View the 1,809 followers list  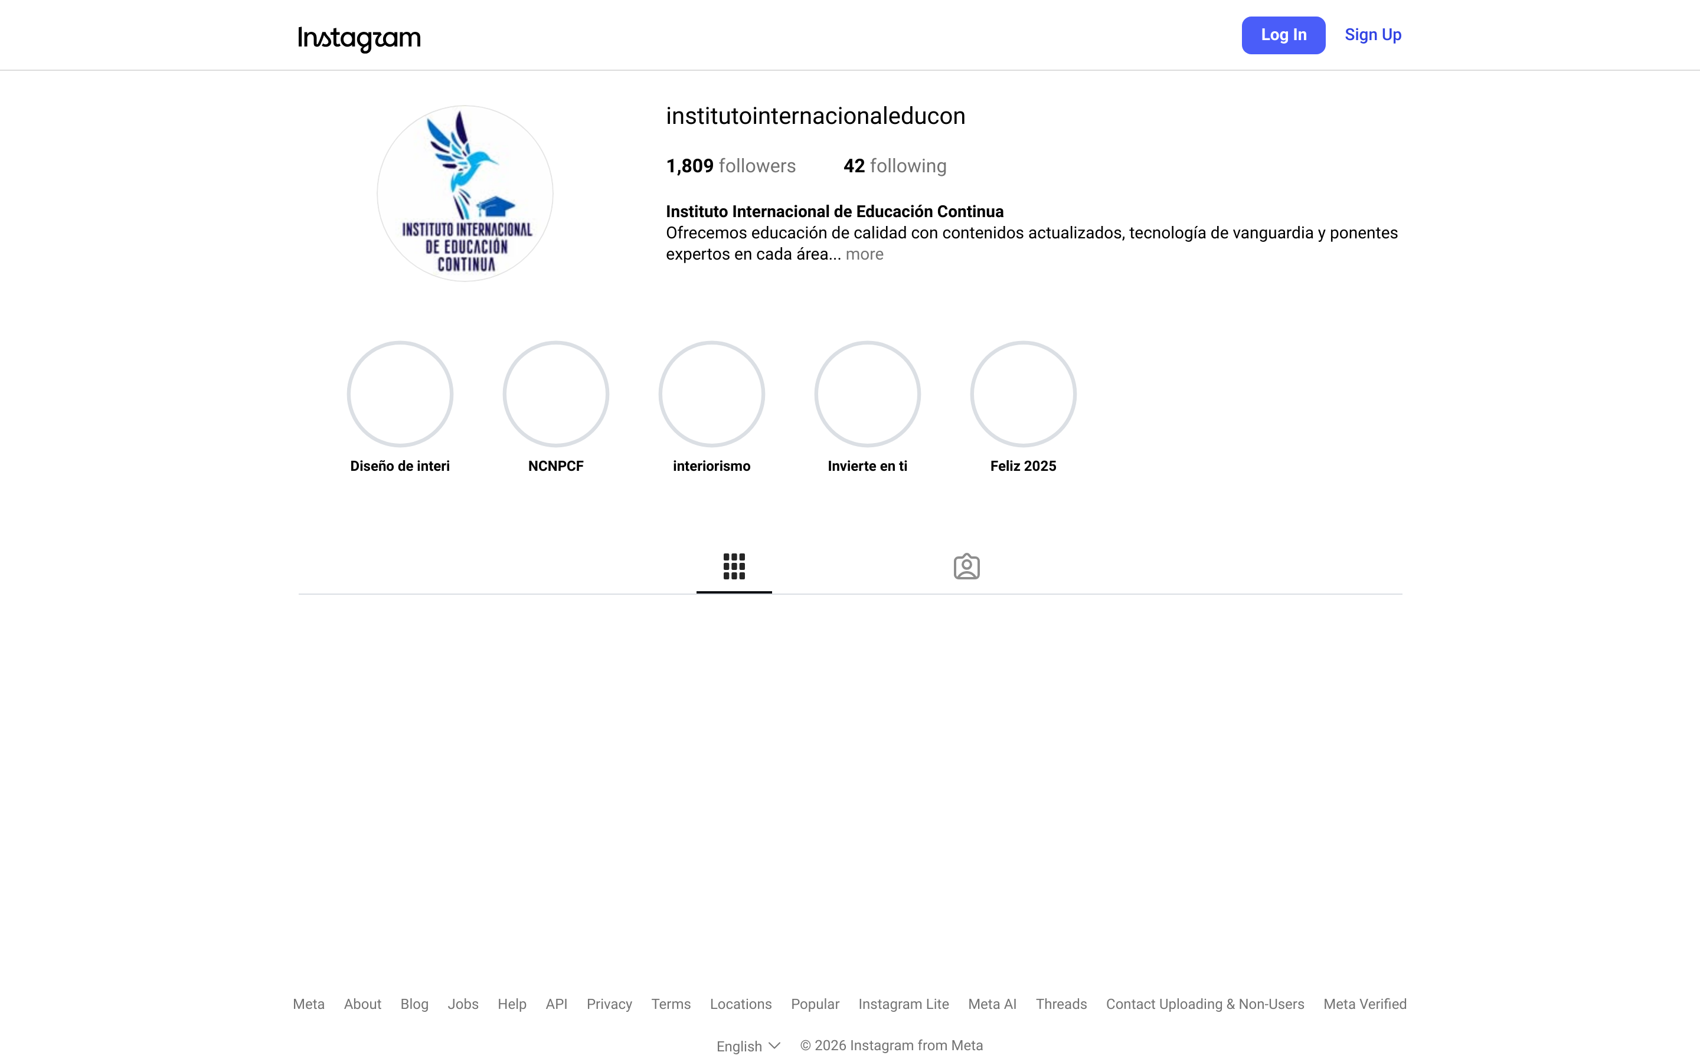tap(731, 166)
